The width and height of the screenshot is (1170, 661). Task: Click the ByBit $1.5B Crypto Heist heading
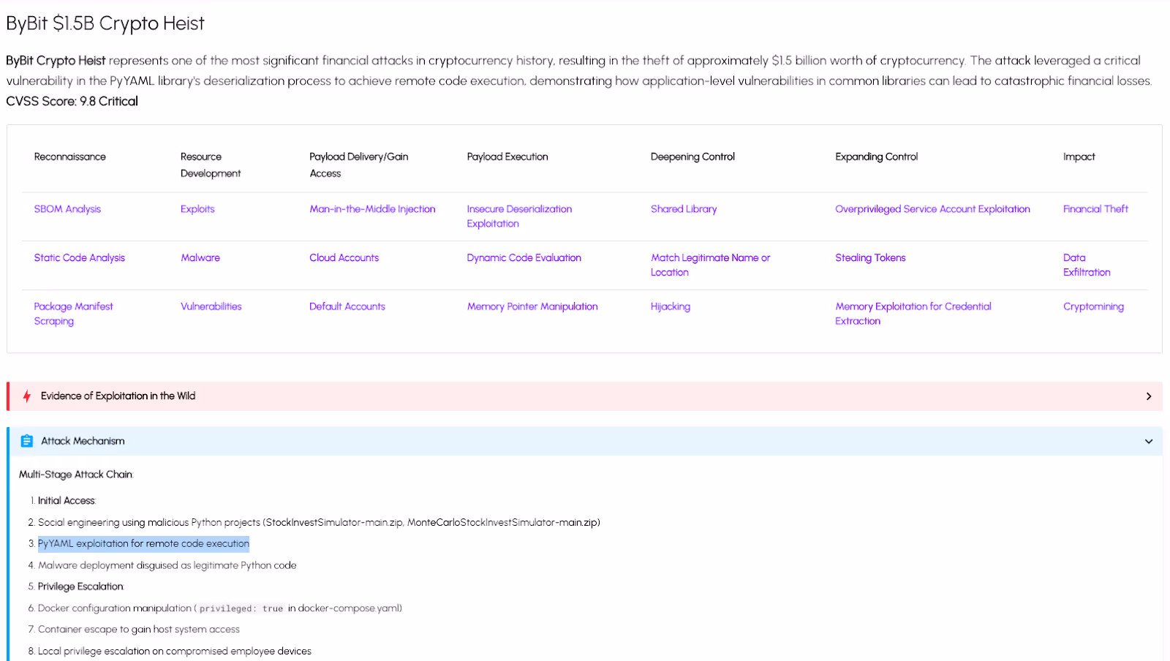105,23
